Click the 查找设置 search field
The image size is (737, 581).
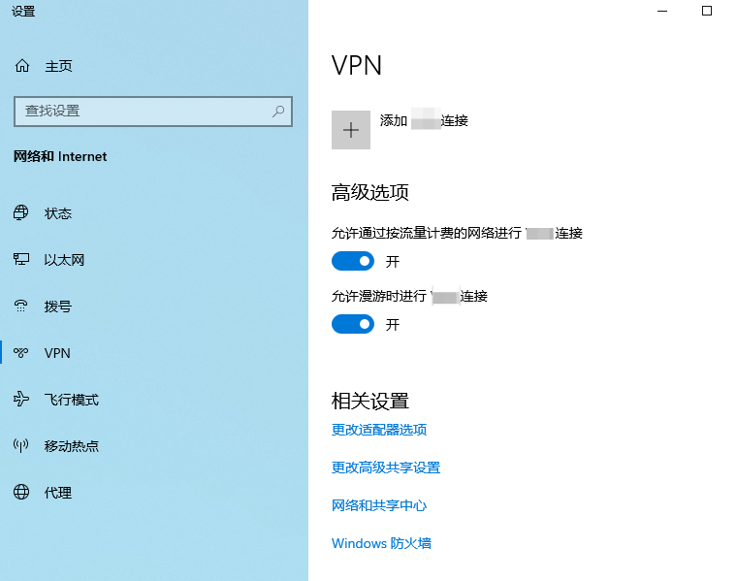(x=141, y=112)
